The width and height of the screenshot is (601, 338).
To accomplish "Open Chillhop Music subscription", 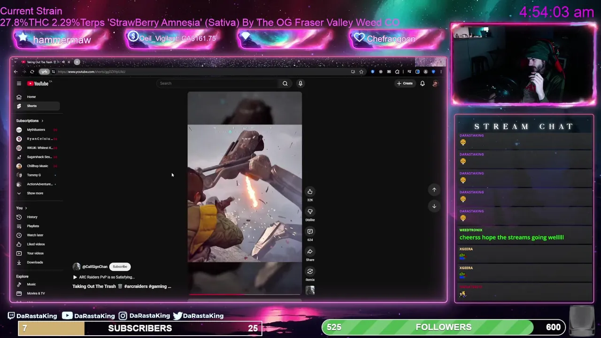I will click(37, 166).
